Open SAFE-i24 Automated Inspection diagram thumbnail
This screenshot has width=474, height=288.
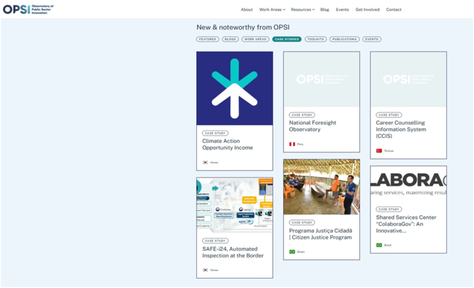[234, 205]
